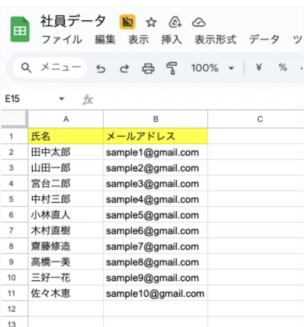Select the cell 木村直樹

click(x=66, y=231)
